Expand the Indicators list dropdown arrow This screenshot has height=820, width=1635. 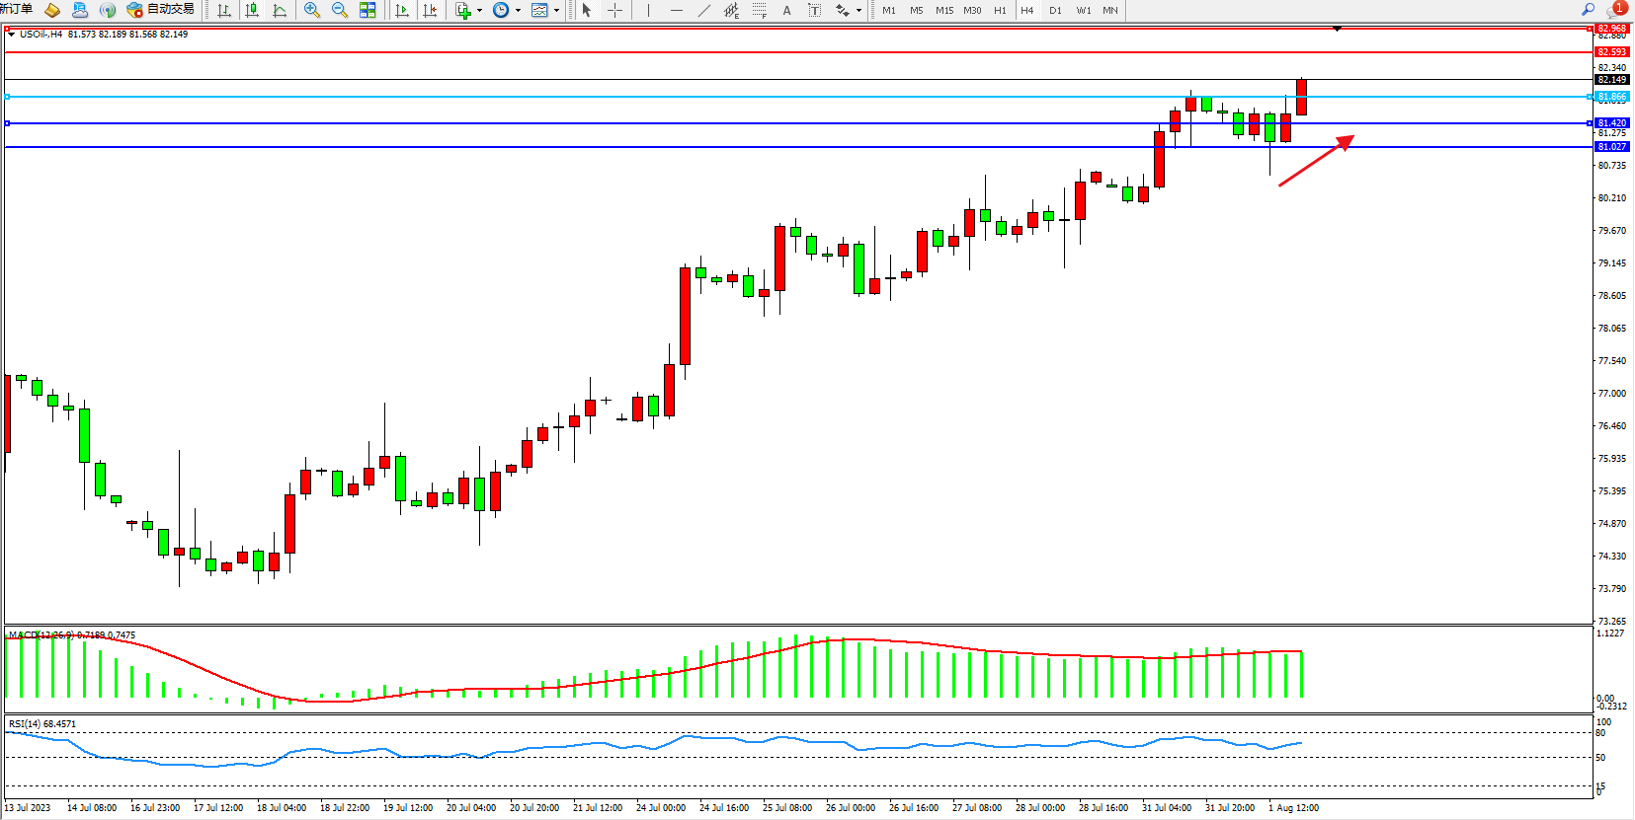(x=480, y=11)
